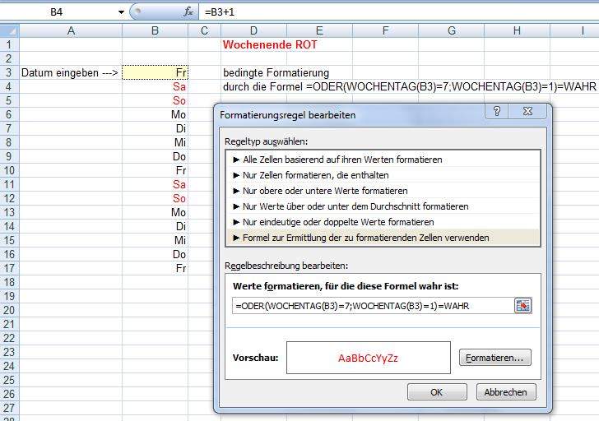Click the red AaBbCcYyZz preview box
Image resolution: width=599 pixels, height=421 pixels.
[368, 359]
